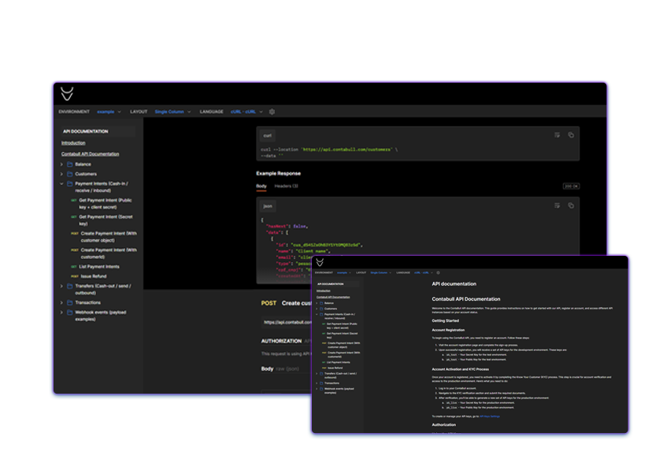Click the API Keys Settings link
The width and height of the screenshot is (652, 459).
click(491, 415)
